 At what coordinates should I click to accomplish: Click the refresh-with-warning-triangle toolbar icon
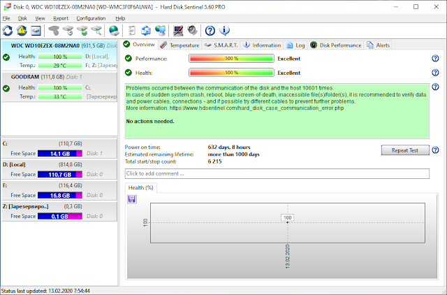[x=22, y=31]
